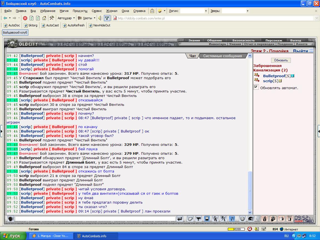Screen dimensions: 320x240
Task: Open the Зверь combo box
Action: 236,11
